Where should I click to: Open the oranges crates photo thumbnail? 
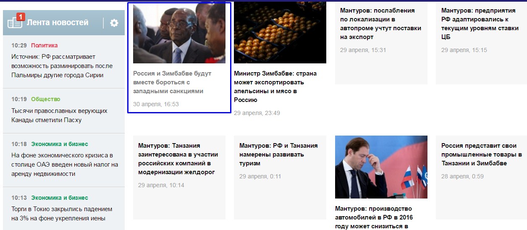tap(280, 33)
